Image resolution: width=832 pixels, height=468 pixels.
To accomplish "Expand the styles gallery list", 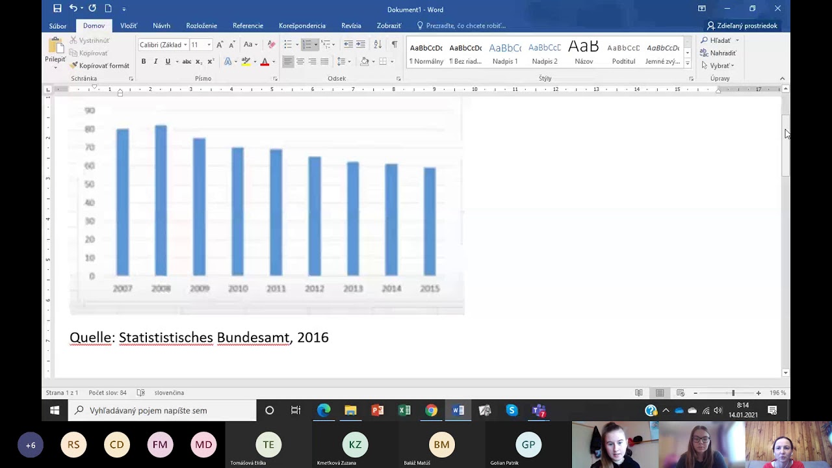I will [688, 63].
